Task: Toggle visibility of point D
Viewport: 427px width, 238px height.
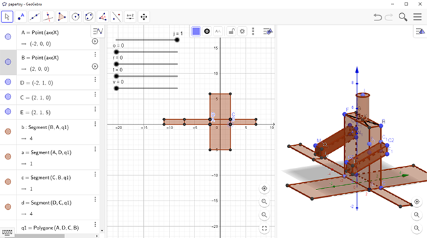Action: 8,82
